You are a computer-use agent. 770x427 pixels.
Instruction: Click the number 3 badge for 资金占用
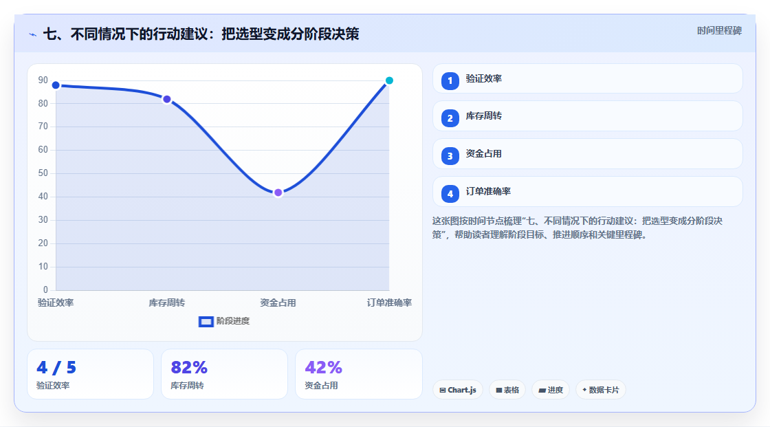450,156
